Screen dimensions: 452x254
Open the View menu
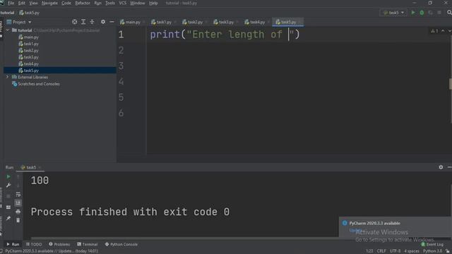(x=33, y=3)
